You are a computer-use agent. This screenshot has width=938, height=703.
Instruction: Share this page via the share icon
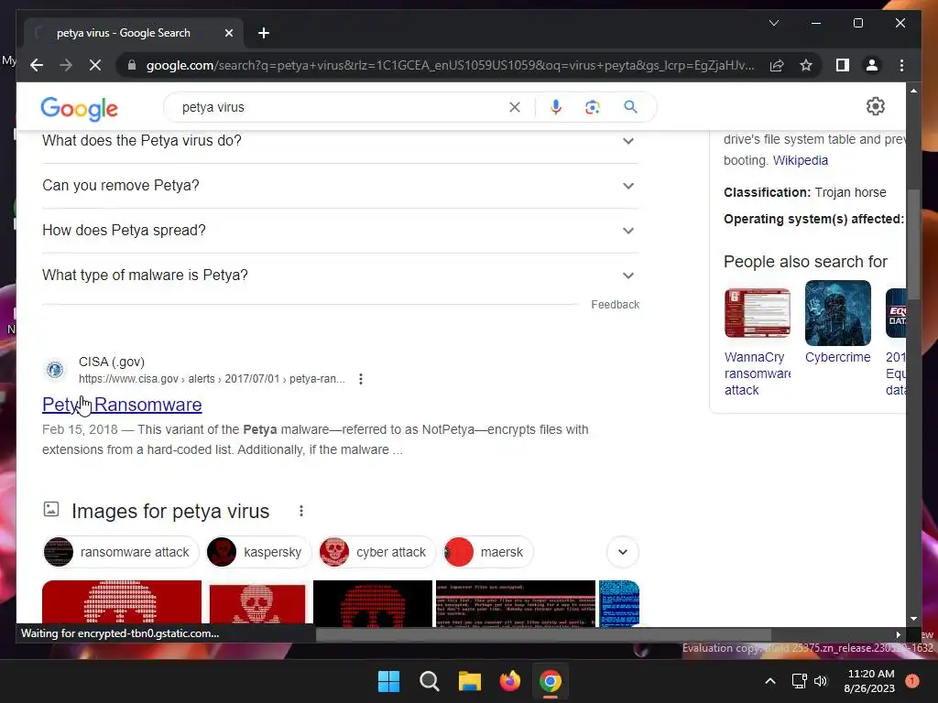(777, 65)
